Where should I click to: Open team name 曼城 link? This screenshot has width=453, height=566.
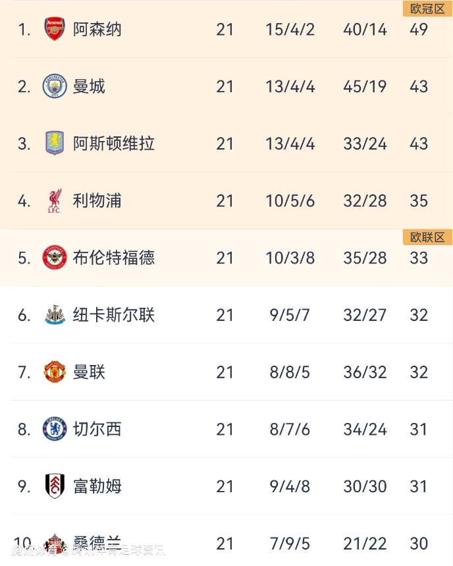[90, 86]
